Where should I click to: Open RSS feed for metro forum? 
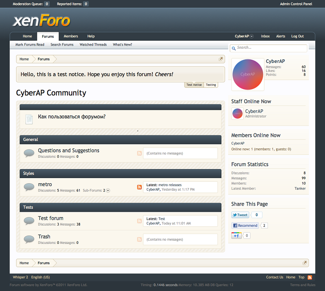139,187
